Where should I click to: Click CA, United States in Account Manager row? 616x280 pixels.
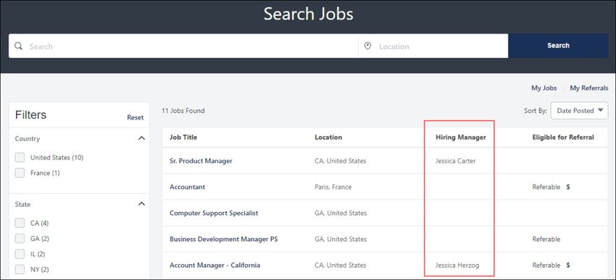(340, 265)
